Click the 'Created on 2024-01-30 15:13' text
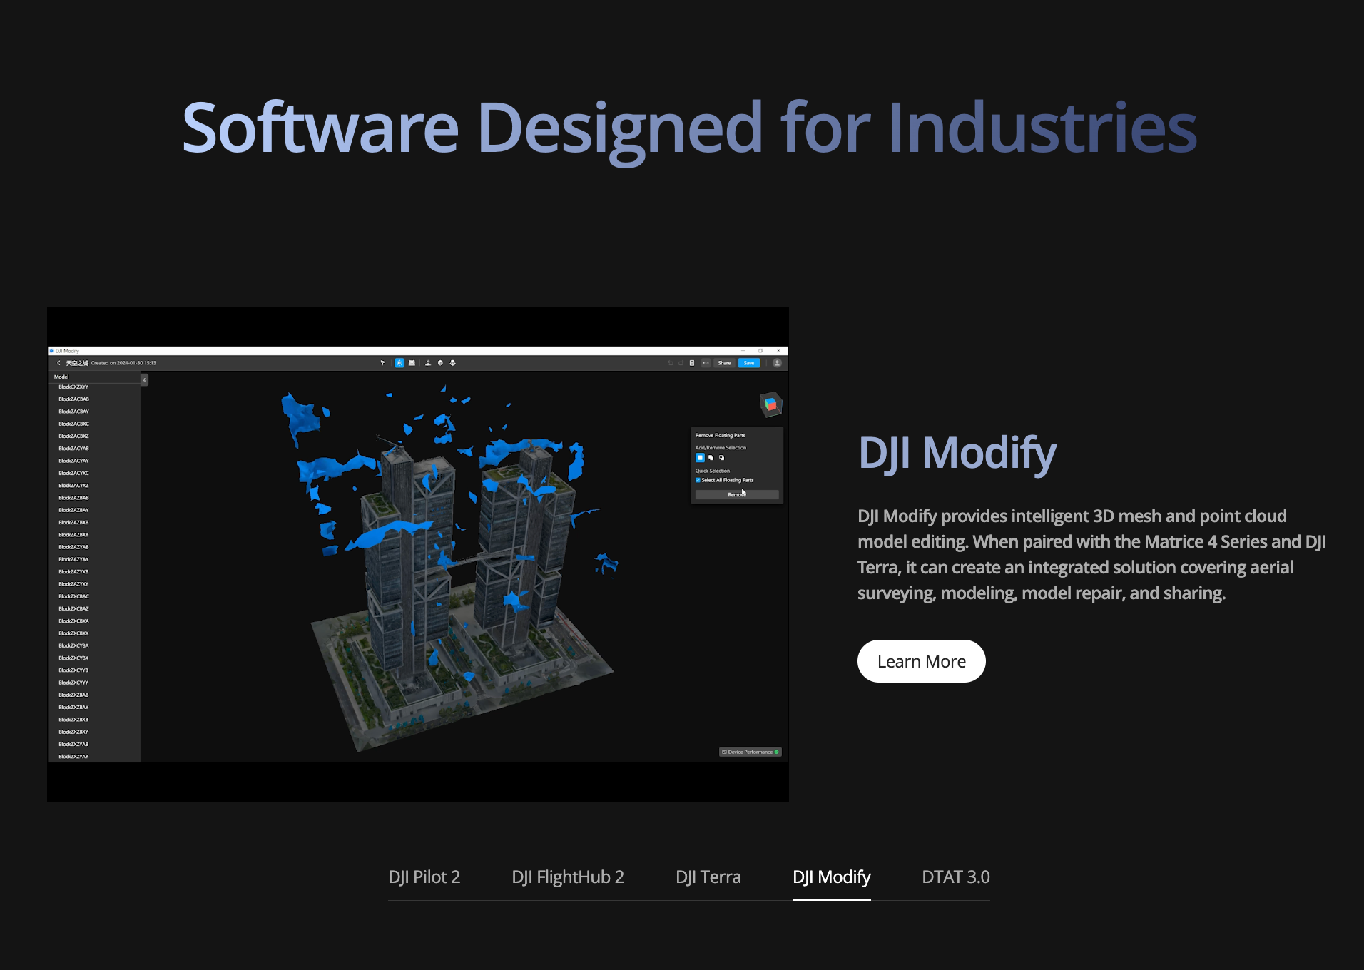Screen dimensions: 1364x970 (x=123, y=363)
